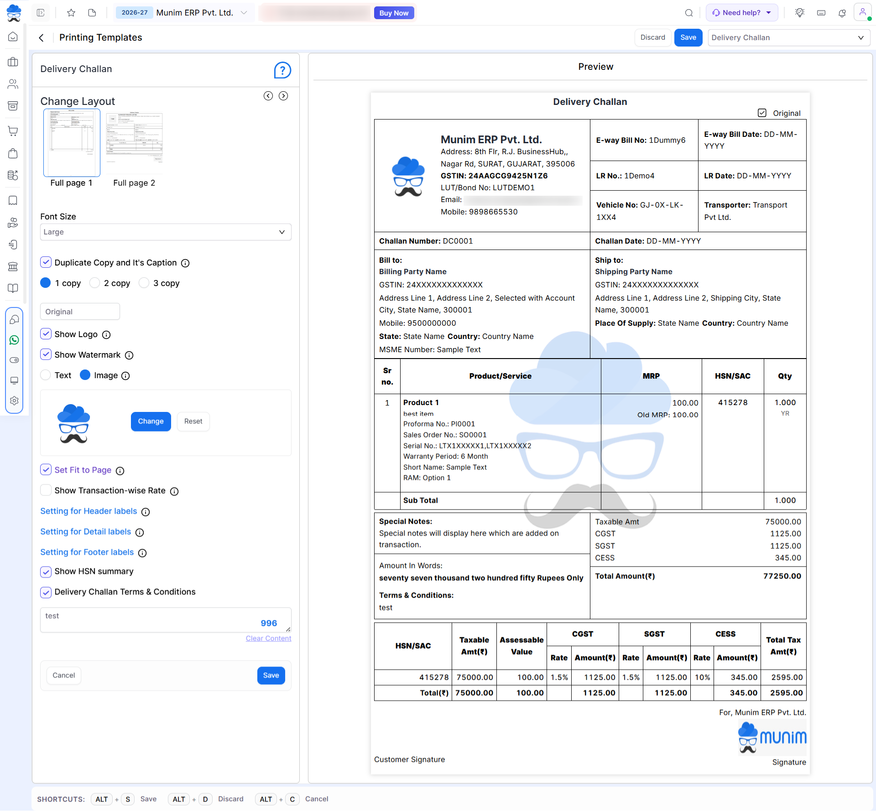Open the open-book icon in the sidebar

13,288
